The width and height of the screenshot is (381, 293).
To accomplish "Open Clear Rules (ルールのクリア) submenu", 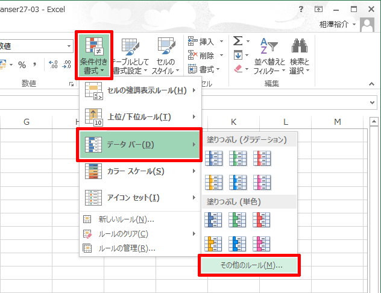I will tap(140, 234).
